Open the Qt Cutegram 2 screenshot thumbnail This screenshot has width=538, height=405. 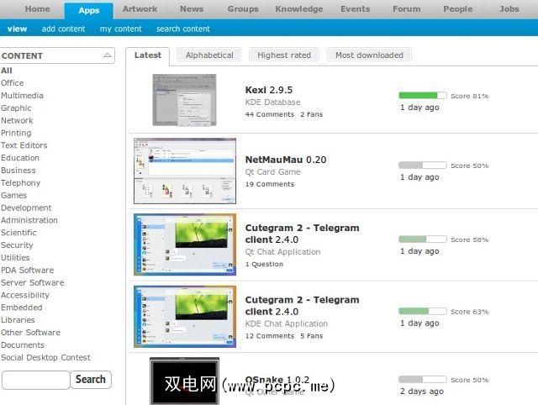pos(185,245)
